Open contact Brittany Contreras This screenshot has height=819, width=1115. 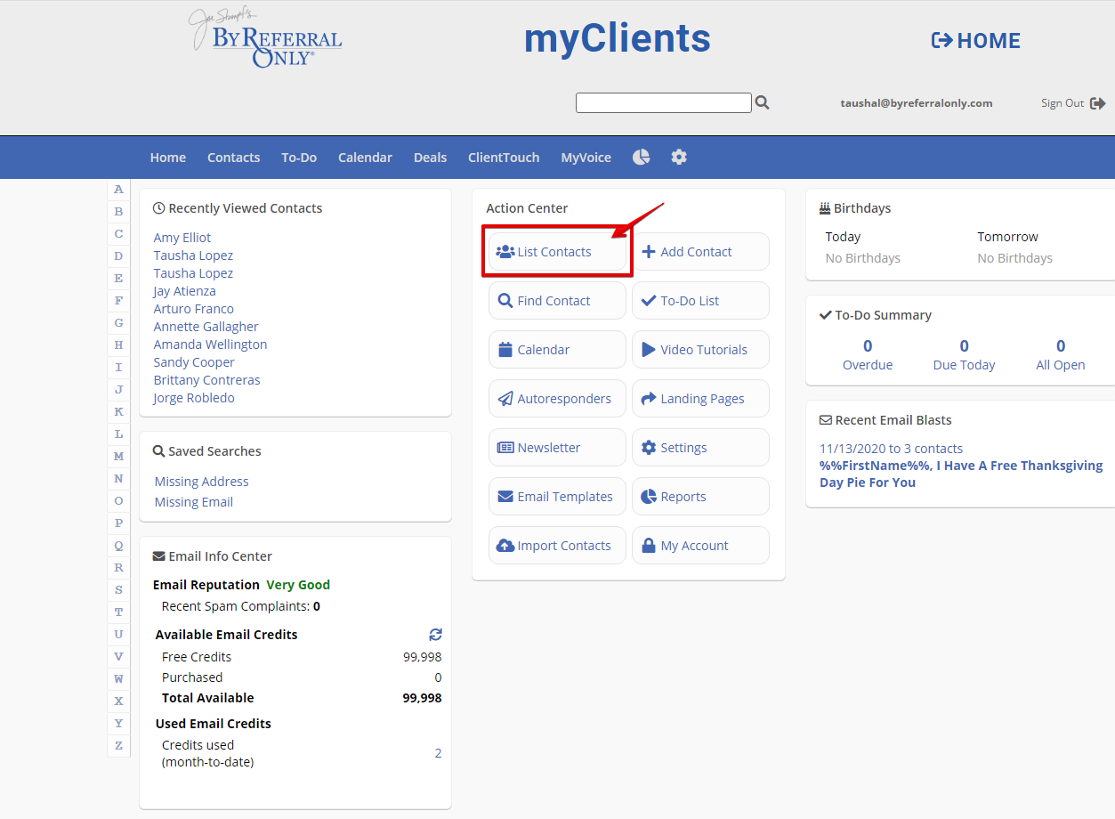click(x=207, y=380)
